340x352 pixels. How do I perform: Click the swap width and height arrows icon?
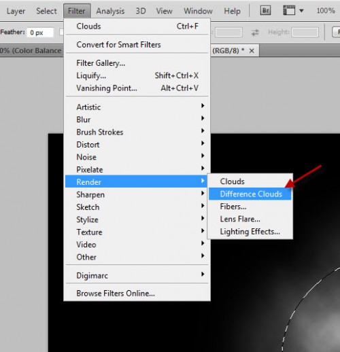[x=255, y=33]
